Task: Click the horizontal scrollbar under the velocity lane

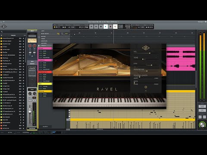Action: click(100, 129)
